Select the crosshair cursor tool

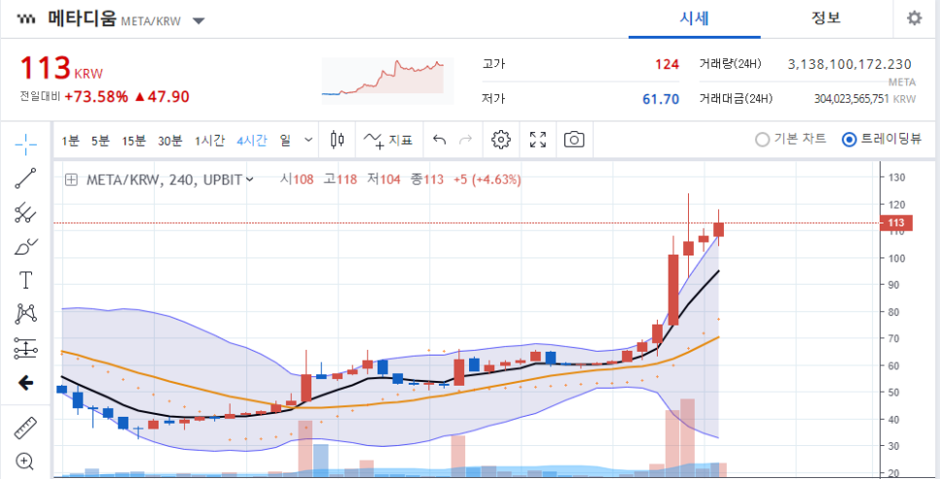(x=25, y=144)
